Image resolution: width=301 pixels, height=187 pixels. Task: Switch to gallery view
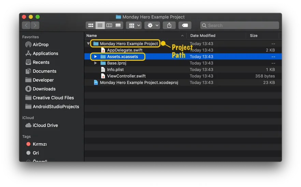pos(118,25)
